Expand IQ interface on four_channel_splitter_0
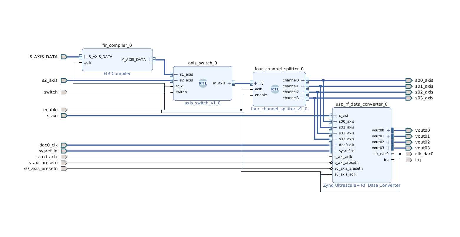The height and width of the screenshot is (237, 460). [256, 83]
